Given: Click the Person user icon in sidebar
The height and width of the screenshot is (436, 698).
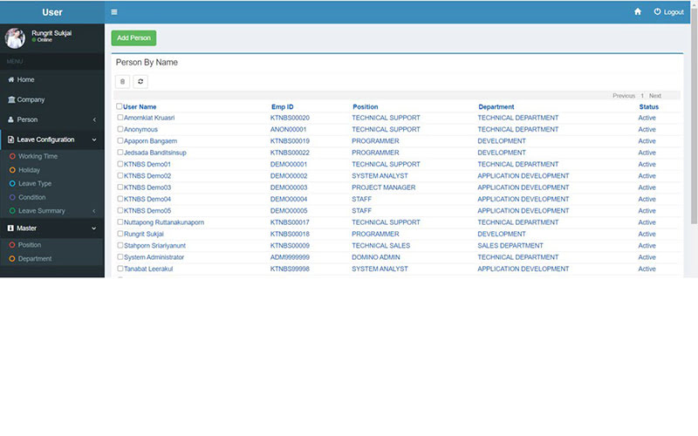Looking at the screenshot, I should tap(11, 119).
